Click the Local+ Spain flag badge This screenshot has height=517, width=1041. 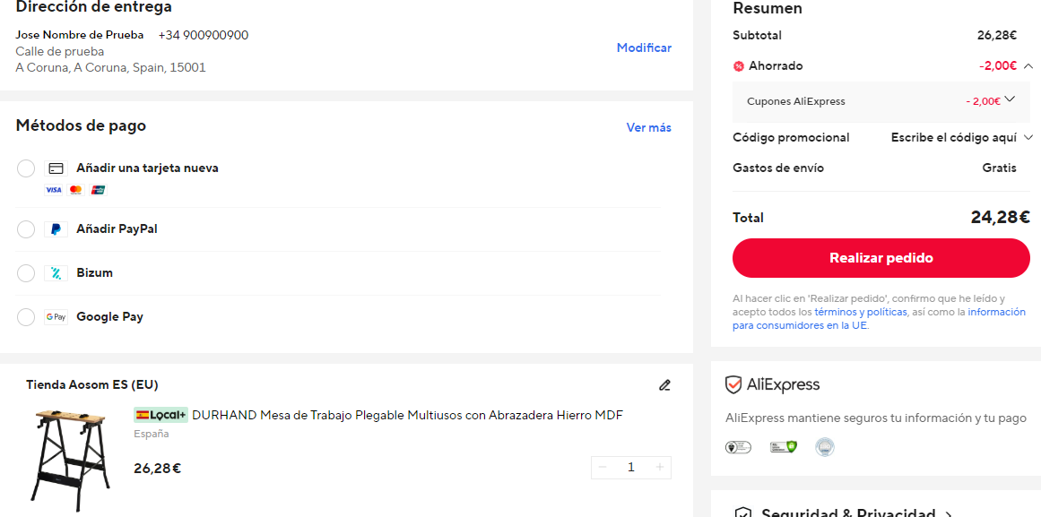pyautogui.click(x=161, y=416)
